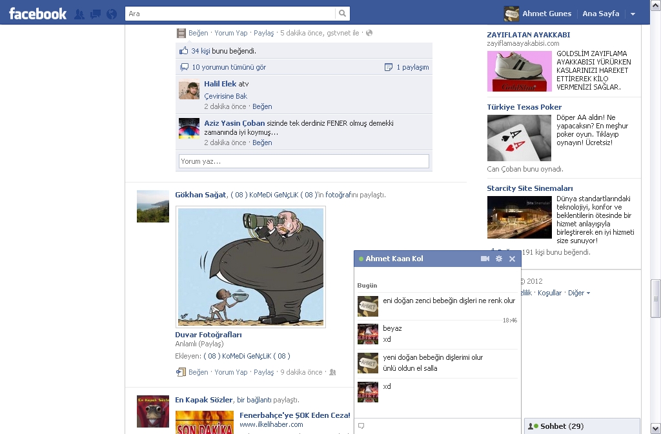
Task: Click the AHMET avatar on the first chat message
Action: [367, 306]
